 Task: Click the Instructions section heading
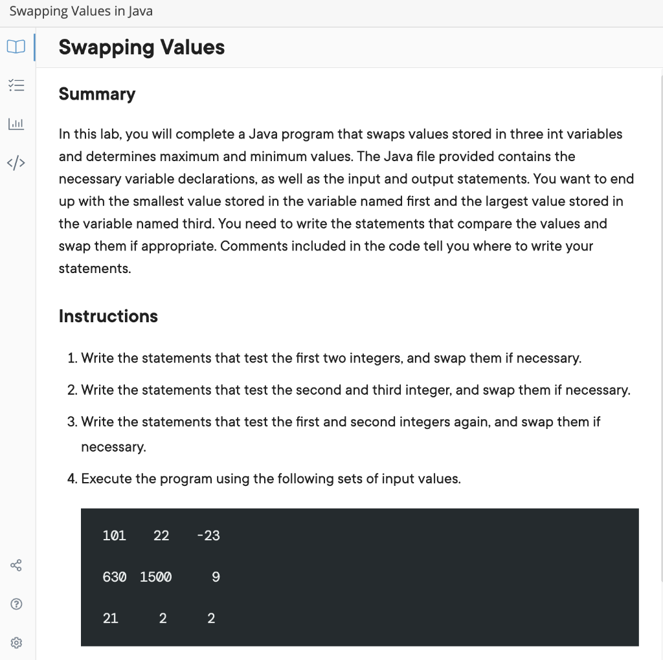(x=108, y=316)
